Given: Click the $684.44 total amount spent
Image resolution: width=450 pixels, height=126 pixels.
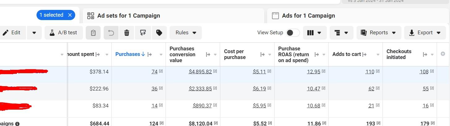Looking at the screenshot, I should (x=99, y=124).
